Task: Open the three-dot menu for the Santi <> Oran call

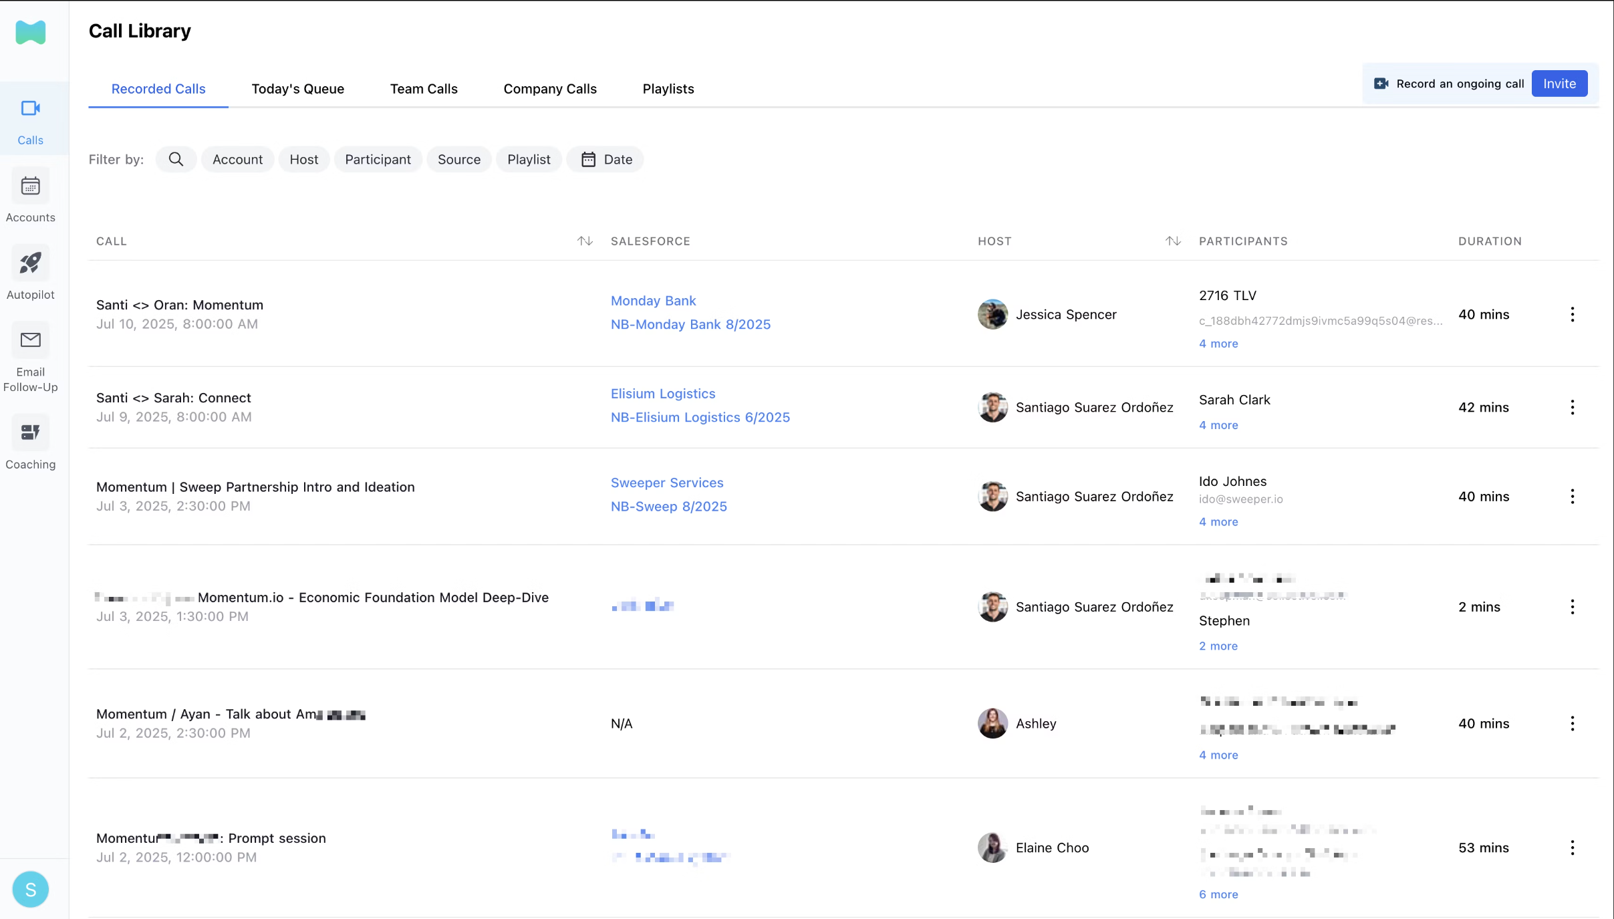Action: [1572, 315]
